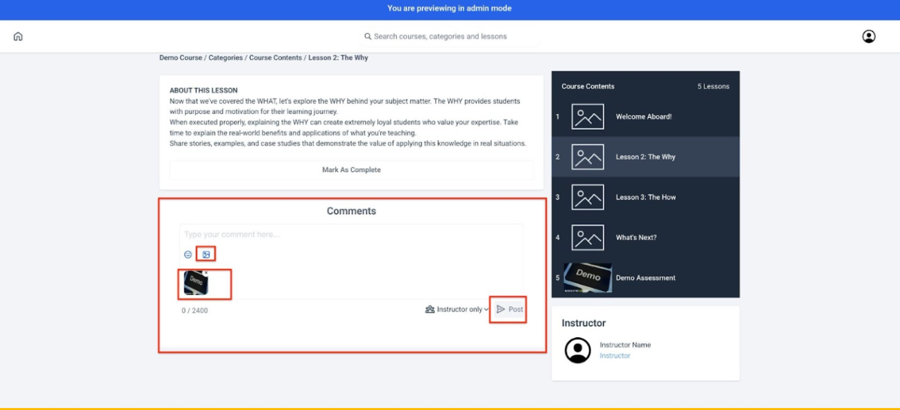Click the Lesson 3 placeholder thumbnail
This screenshot has width=900, height=410.
[588, 197]
